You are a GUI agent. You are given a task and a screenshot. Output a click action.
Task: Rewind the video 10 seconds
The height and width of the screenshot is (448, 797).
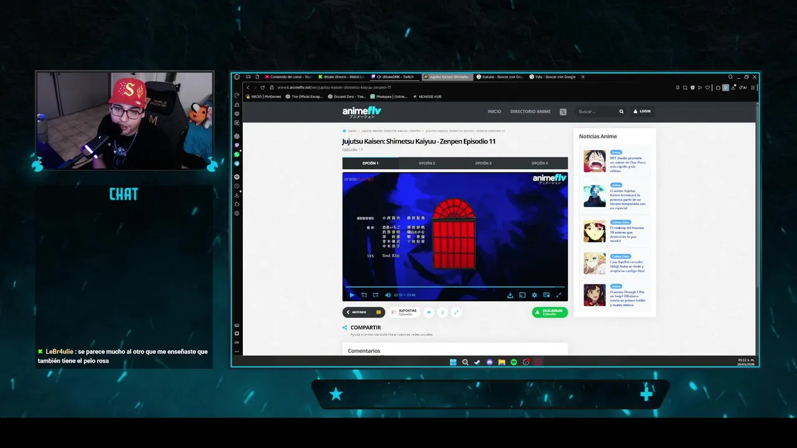tap(364, 295)
